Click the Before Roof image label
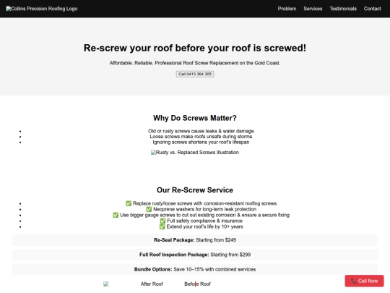This screenshot has height=293, width=390. pyautogui.click(x=197, y=284)
